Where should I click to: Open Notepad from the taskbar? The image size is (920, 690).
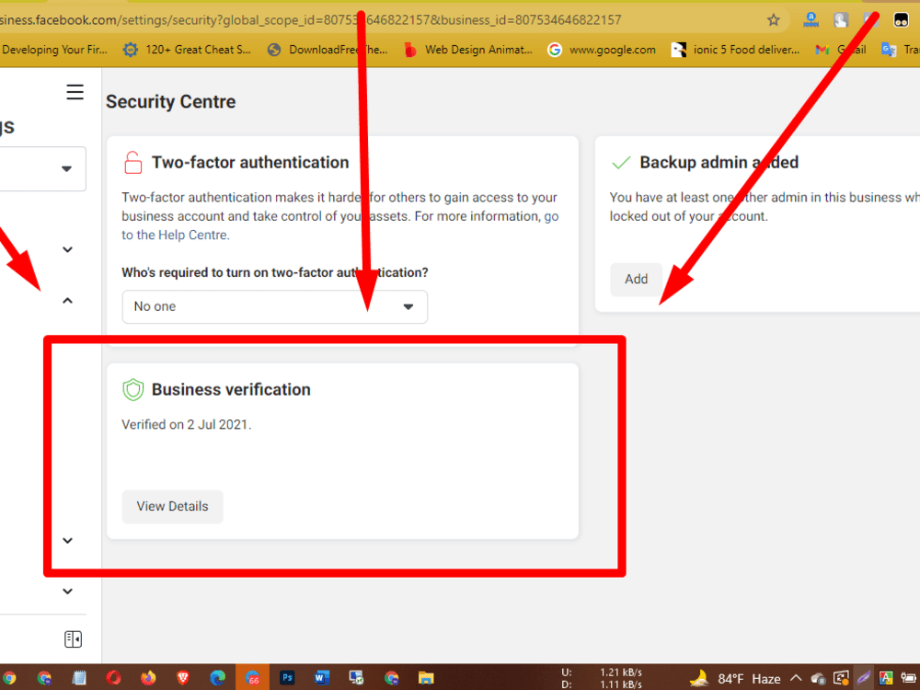pyautogui.click(x=78, y=678)
